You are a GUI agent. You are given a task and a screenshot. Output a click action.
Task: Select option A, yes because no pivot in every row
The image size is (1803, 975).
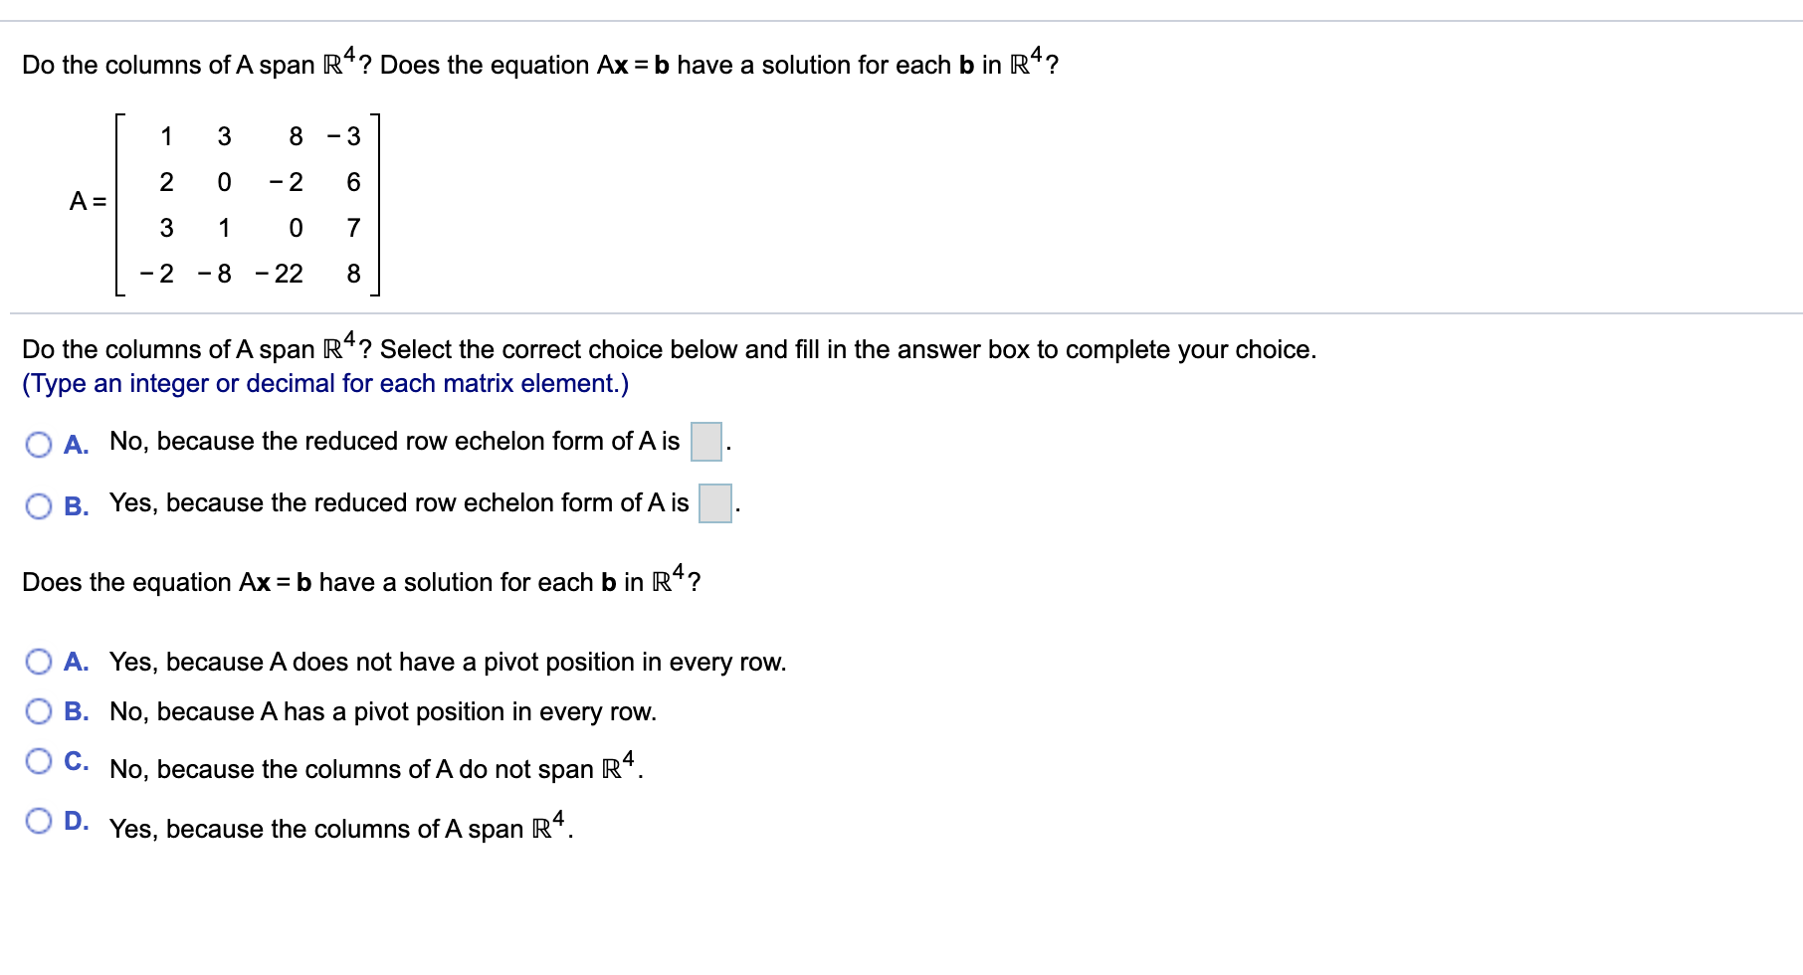tap(40, 660)
